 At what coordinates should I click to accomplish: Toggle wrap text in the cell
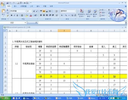(56, 11)
